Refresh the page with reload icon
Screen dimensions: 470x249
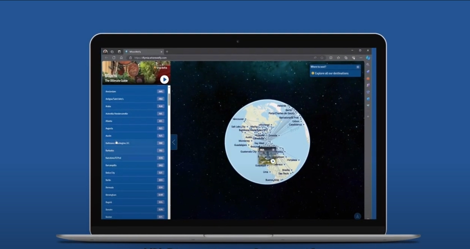(114, 58)
